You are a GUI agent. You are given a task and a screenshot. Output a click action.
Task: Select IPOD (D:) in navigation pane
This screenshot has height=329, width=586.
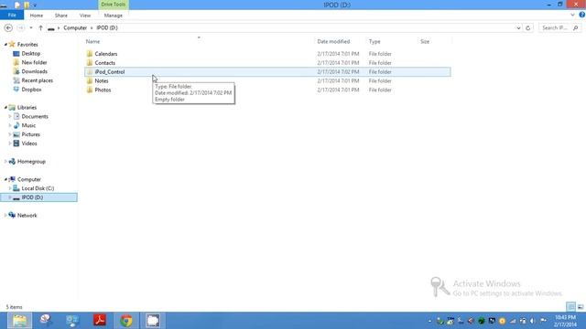coord(32,197)
